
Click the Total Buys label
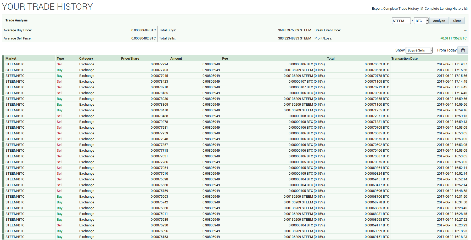(167, 30)
